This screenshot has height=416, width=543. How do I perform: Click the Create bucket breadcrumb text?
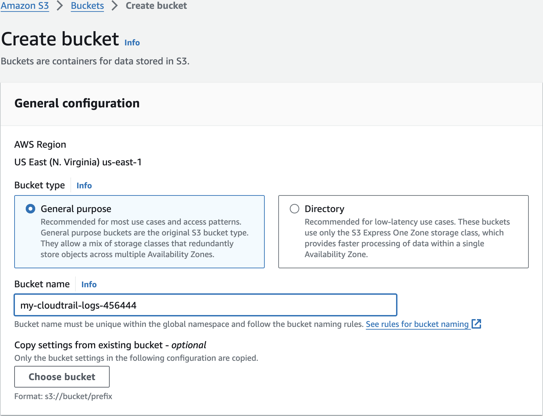tap(156, 6)
